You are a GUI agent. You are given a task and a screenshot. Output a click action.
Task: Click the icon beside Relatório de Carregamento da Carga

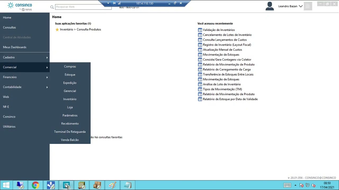tap(200, 70)
